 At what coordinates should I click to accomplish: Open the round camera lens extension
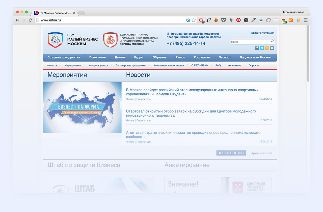pos(246,20)
